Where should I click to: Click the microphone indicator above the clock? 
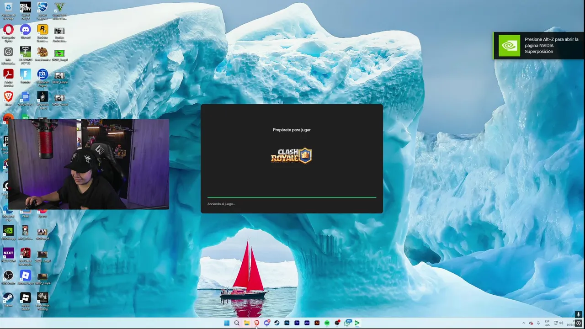579,314
